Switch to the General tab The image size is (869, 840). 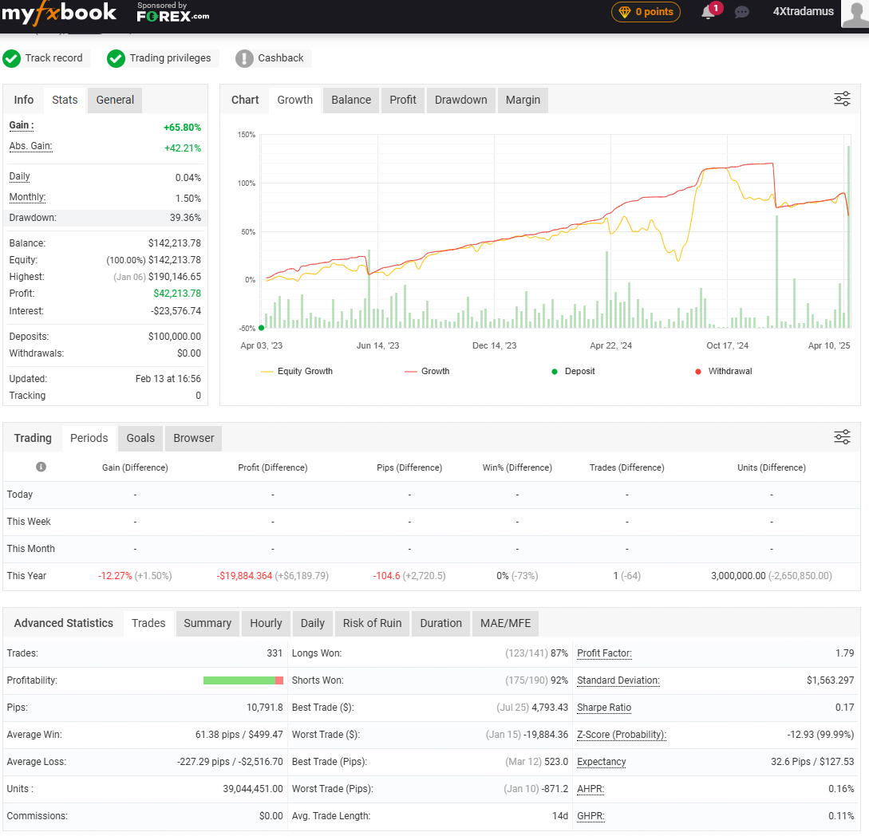(115, 100)
